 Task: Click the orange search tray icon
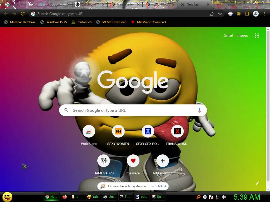[x=199, y=197]
